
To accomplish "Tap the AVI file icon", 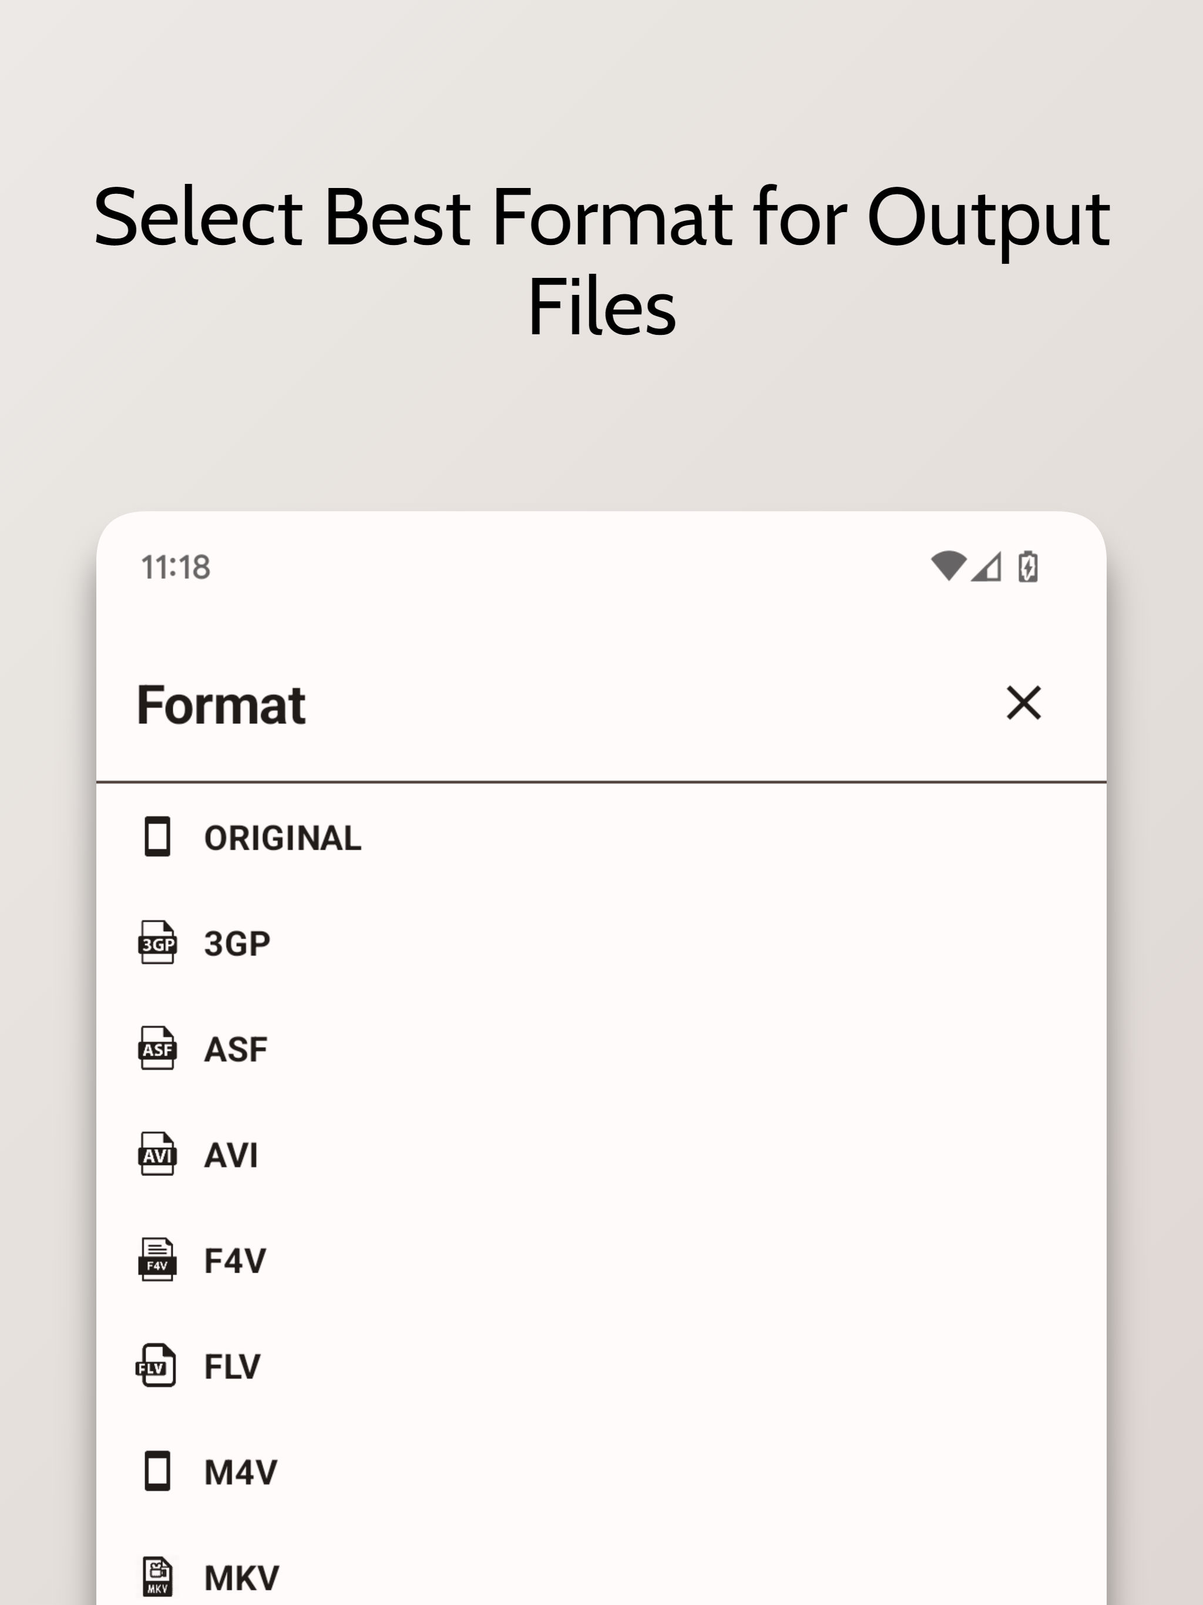I will coord(157,1154).
